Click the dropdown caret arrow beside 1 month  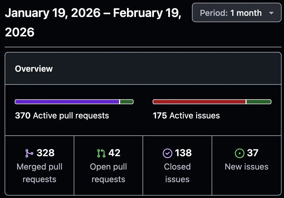point(271,13)
